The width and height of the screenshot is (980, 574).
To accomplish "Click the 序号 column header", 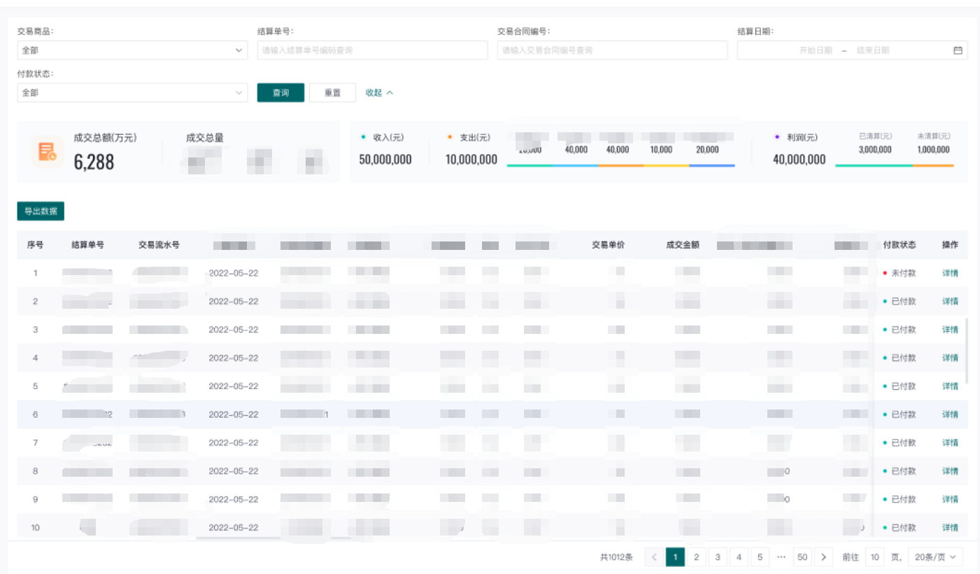I will (x=35, y=245).
